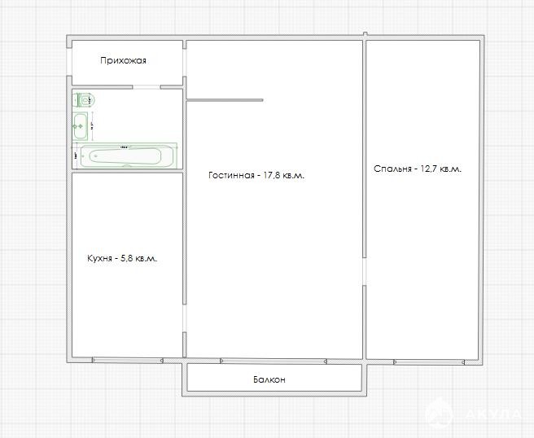Viewport: 534px width, 438px height.
Task: Select the sink fixture in the bathroom
Action: coord(80,125)
